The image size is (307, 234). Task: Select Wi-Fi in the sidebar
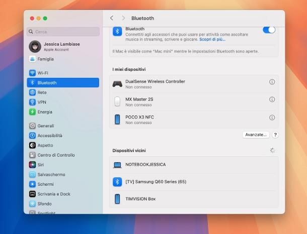(x=63, y=73)
